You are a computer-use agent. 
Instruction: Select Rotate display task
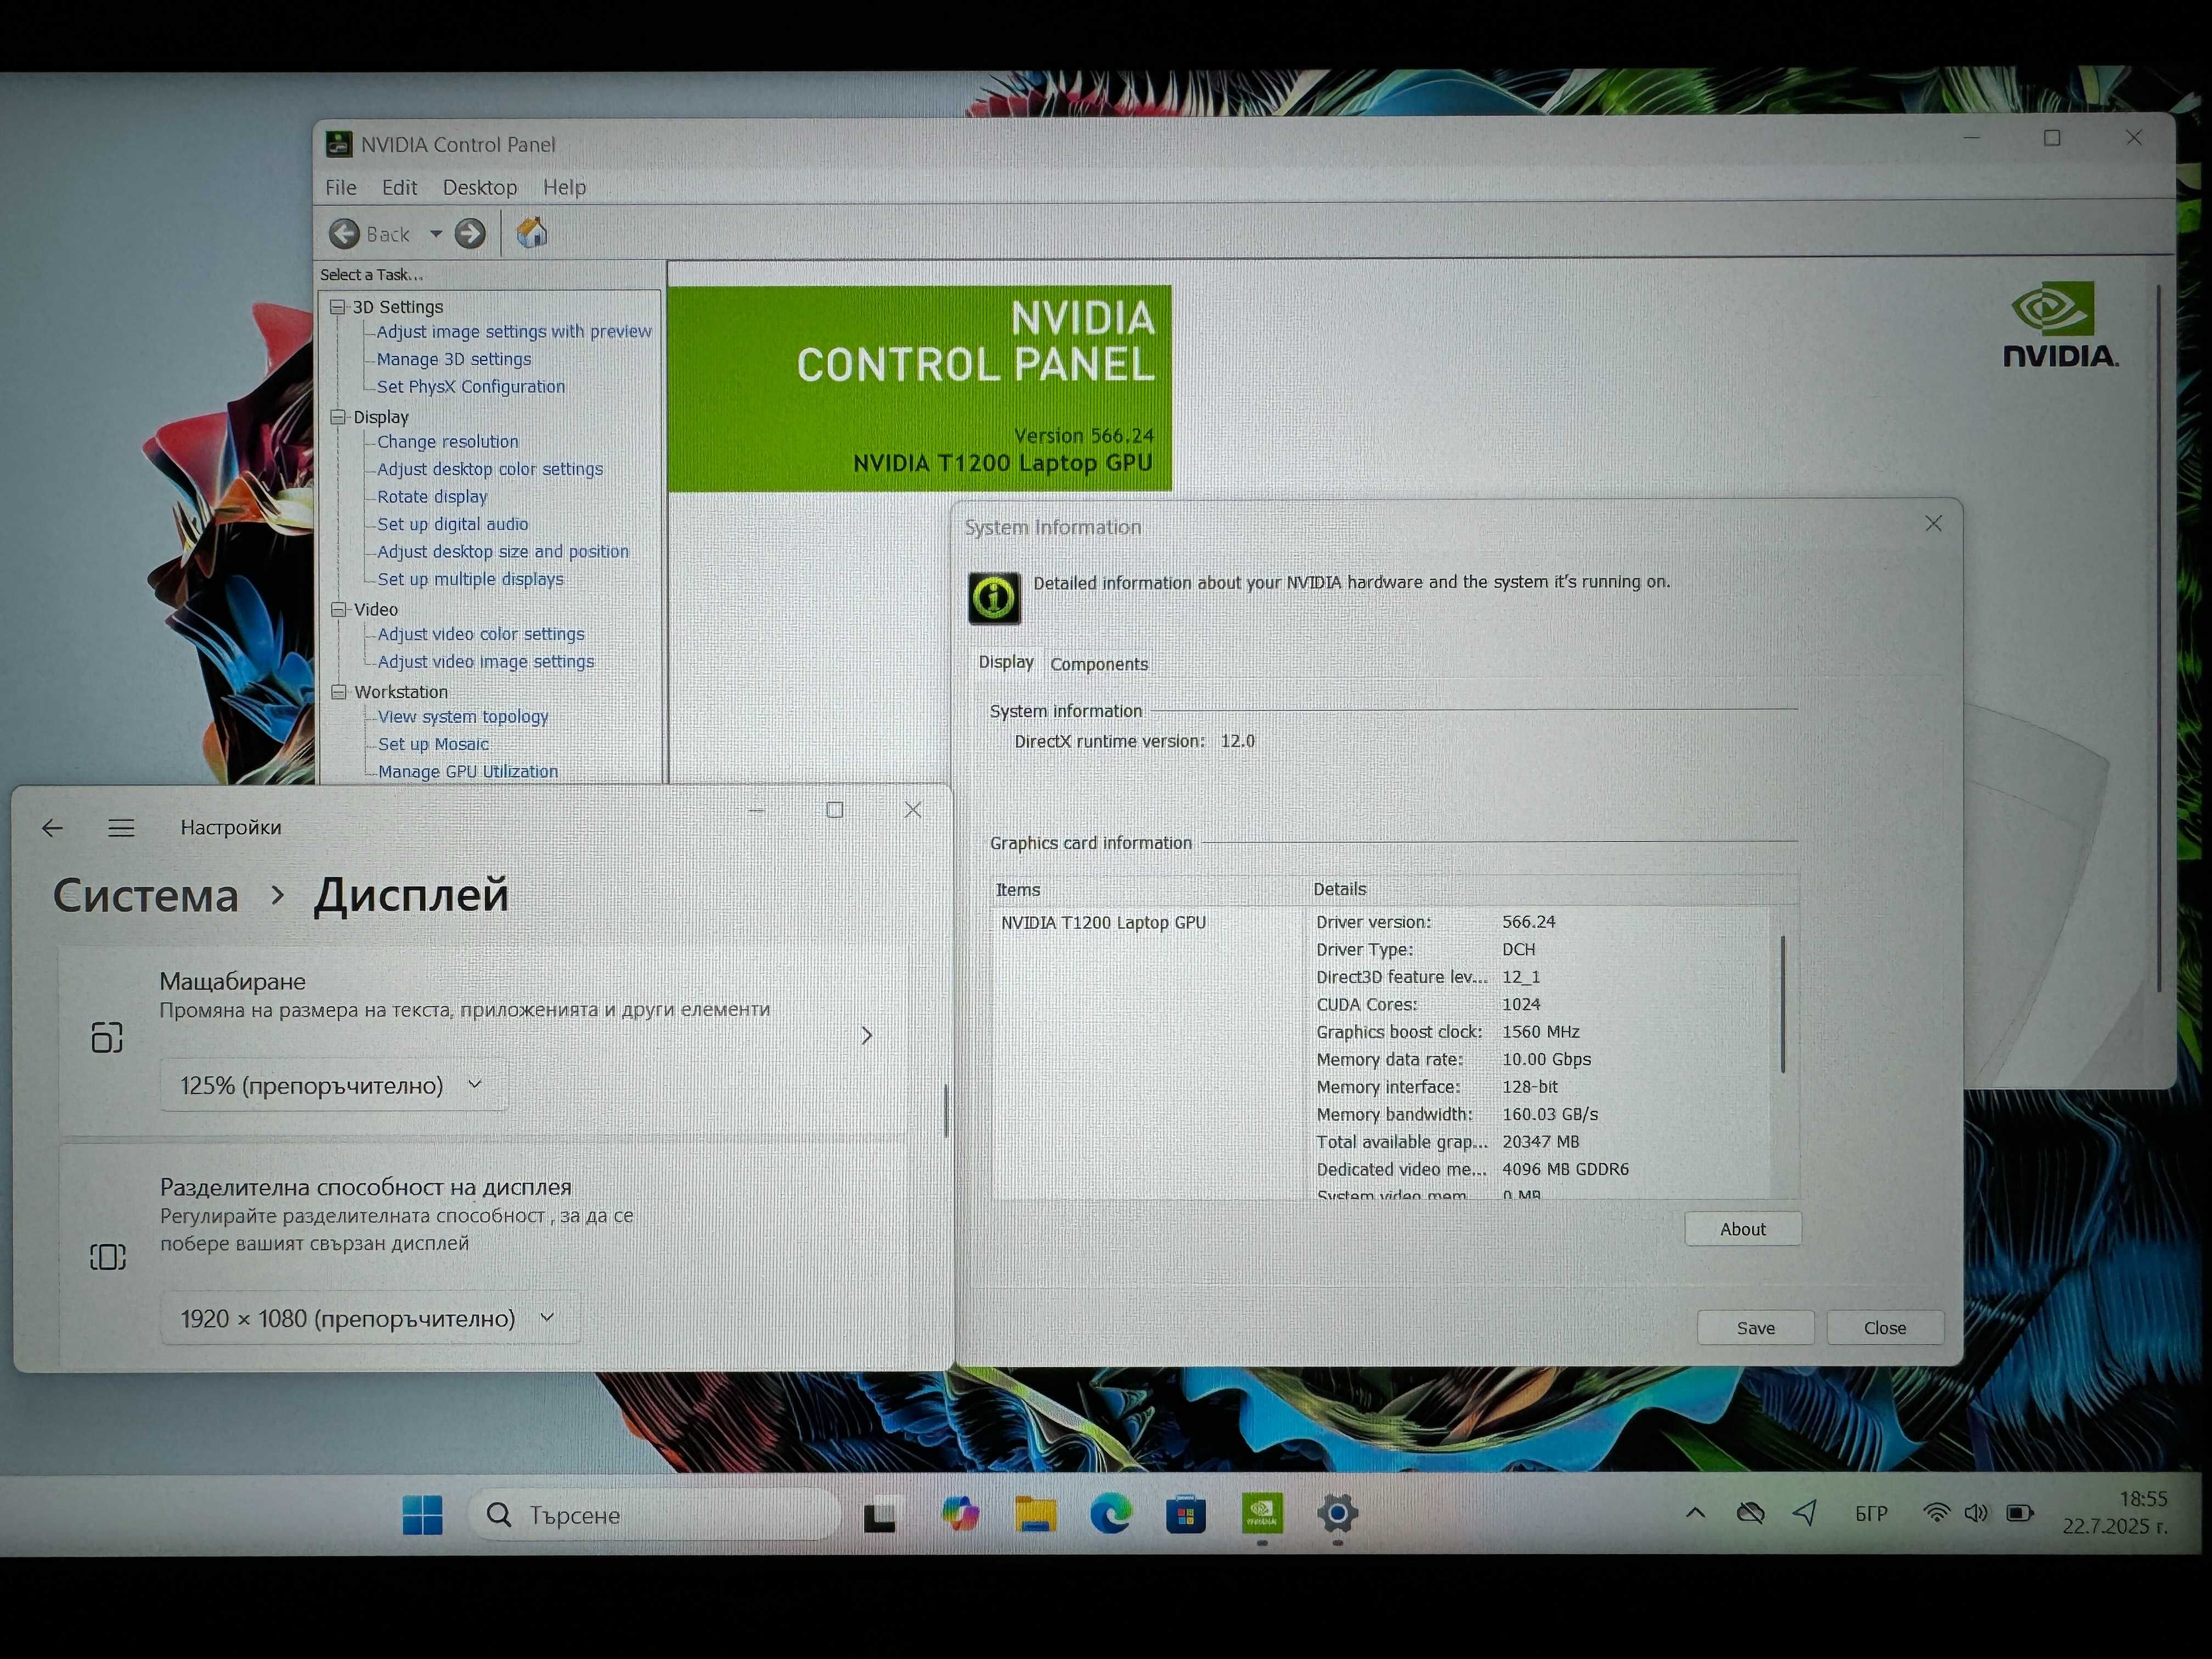(x=432, y=496)
